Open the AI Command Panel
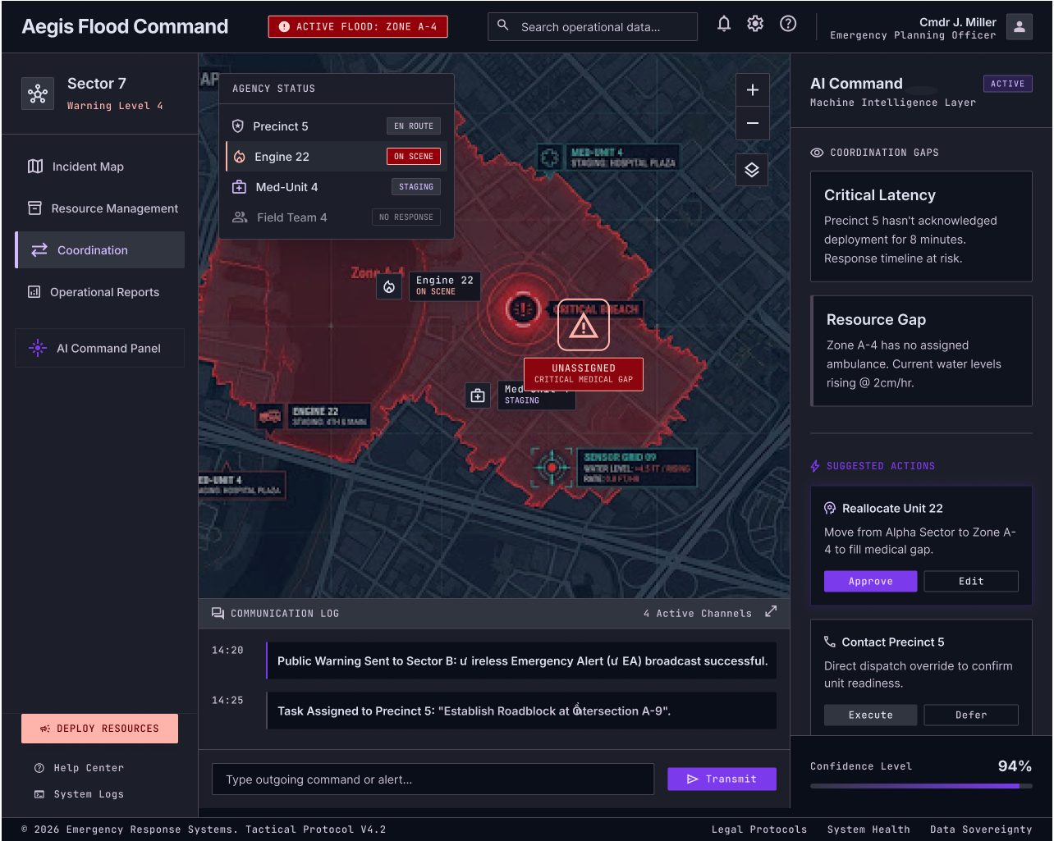This screenshot has height=841, width=1054. coord(99,348)
